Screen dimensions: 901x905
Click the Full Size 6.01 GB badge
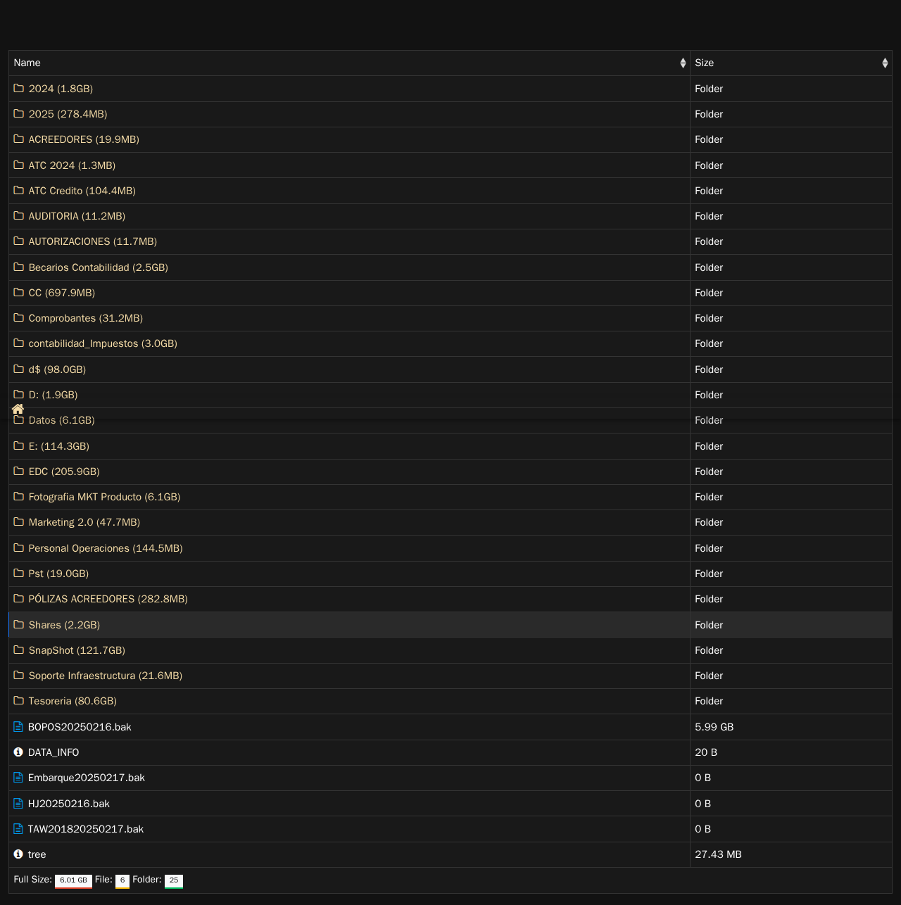[x=73, y=880]
